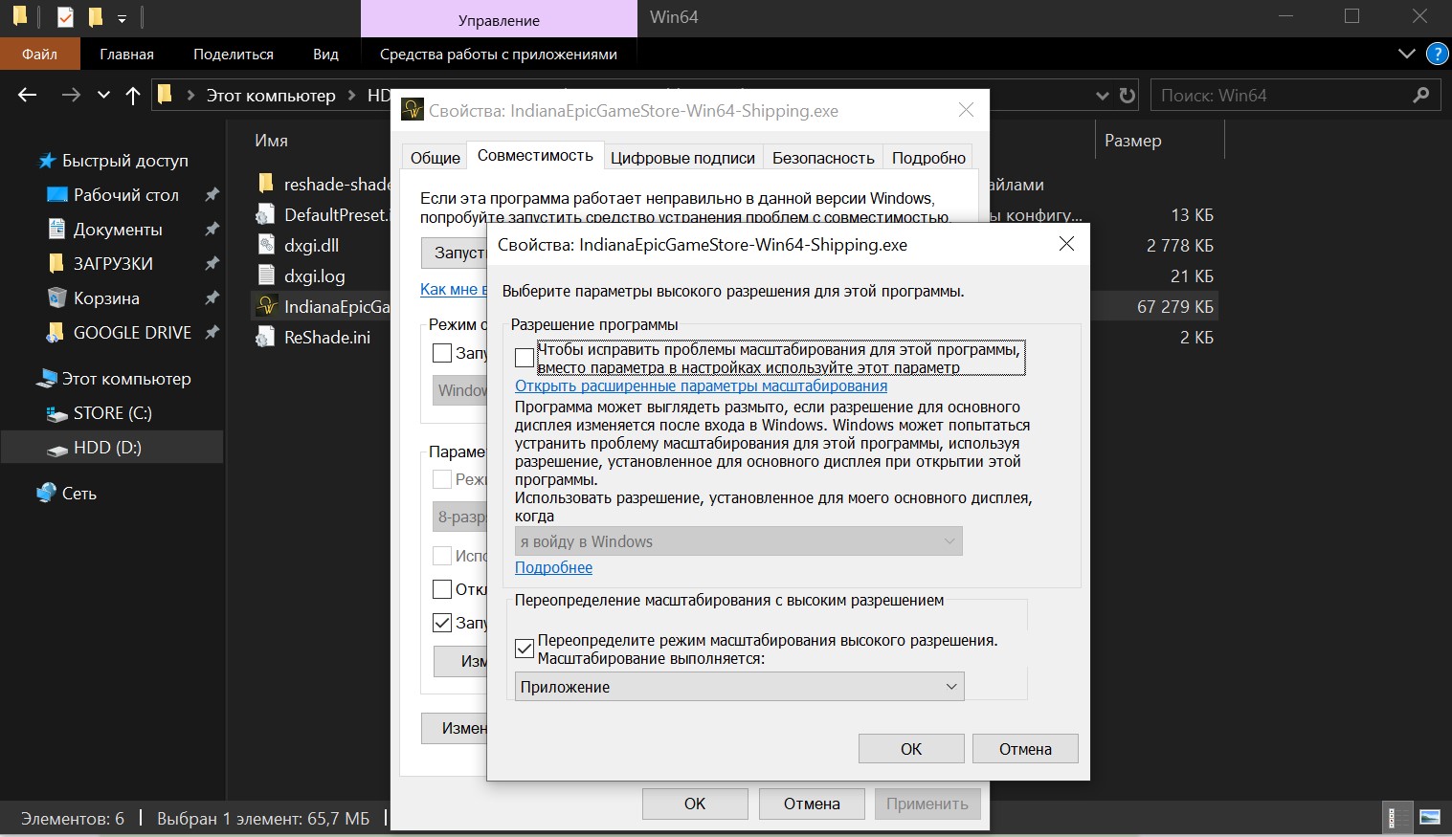Open GOOGLE DRIVE folder in navigation pane
Viewport: 1452px width, 837px height.
pos(132,333)
